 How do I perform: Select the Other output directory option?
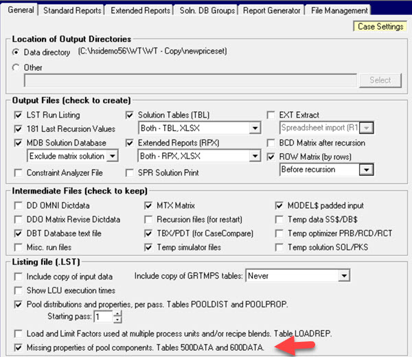(17, 68)
